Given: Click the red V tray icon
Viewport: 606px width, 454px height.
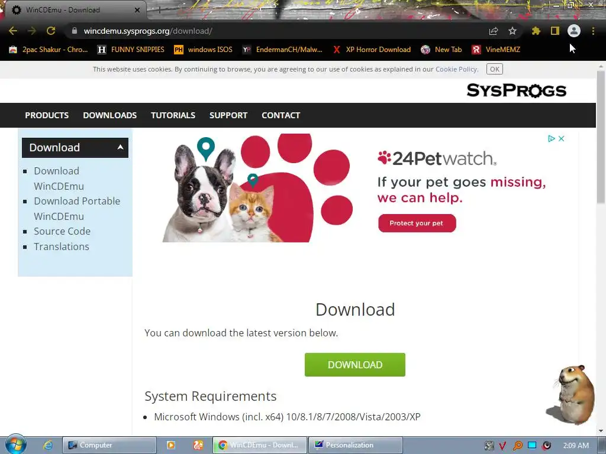Looking at the screenshot, I should (503, 446).
